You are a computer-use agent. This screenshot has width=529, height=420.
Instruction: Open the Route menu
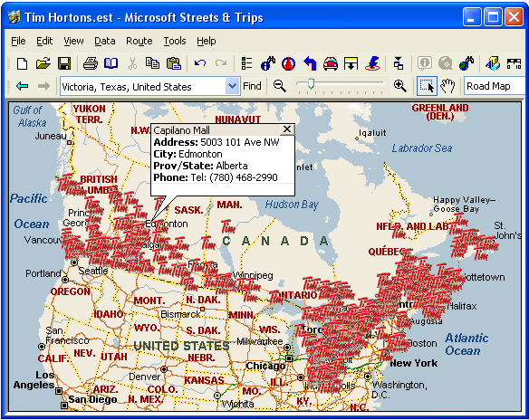pyautogui.click(x=139, y=41)
